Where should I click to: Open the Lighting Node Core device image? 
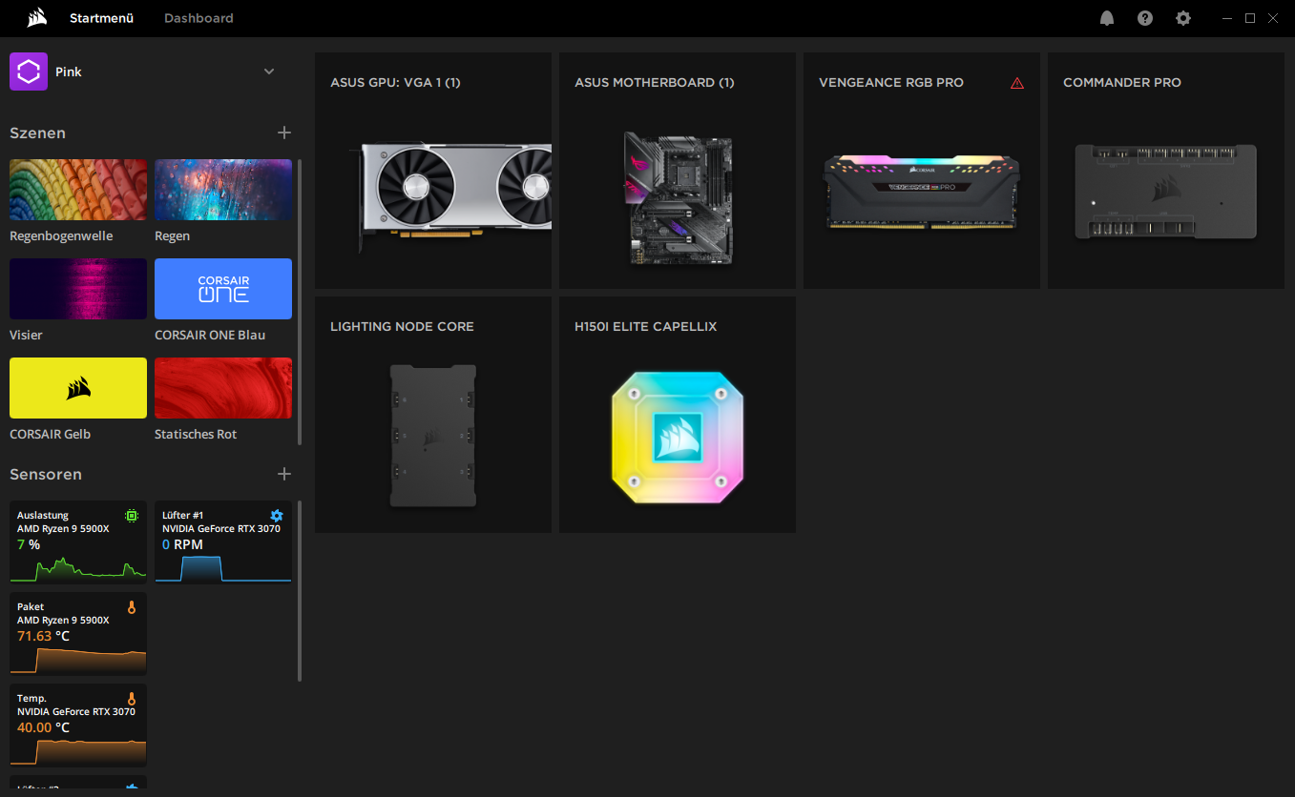[x=433, y=436]
